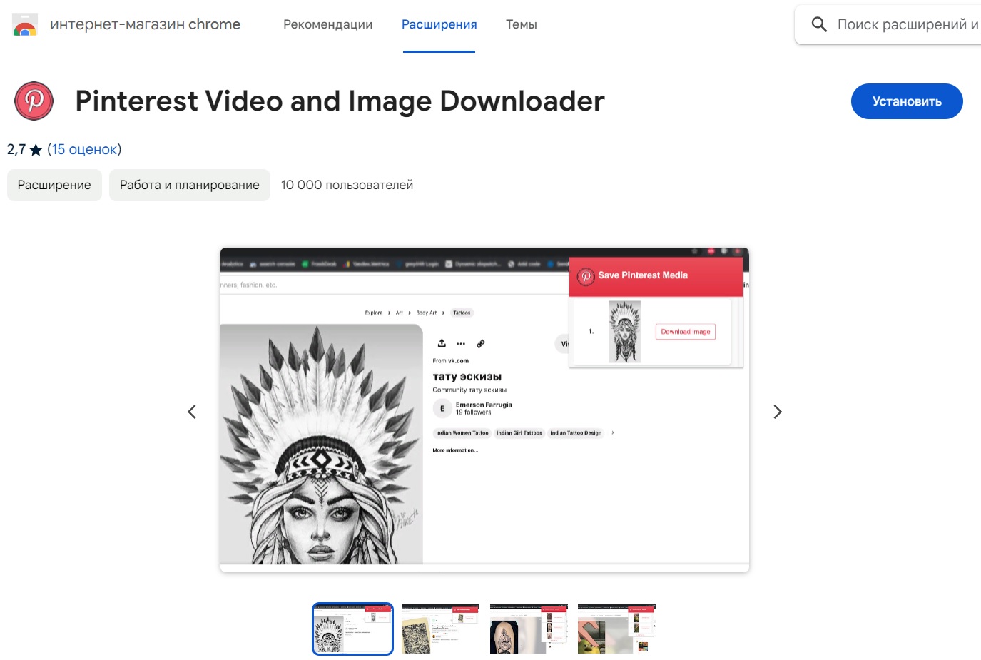
Task: Show the next screenshot with right arrow
Action: coord(778,412)
